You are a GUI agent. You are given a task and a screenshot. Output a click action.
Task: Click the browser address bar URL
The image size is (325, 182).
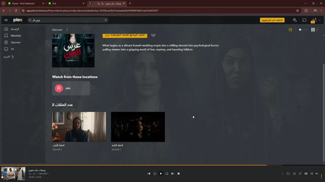coord(92,11)
